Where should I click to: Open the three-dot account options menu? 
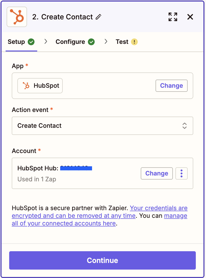182,173
